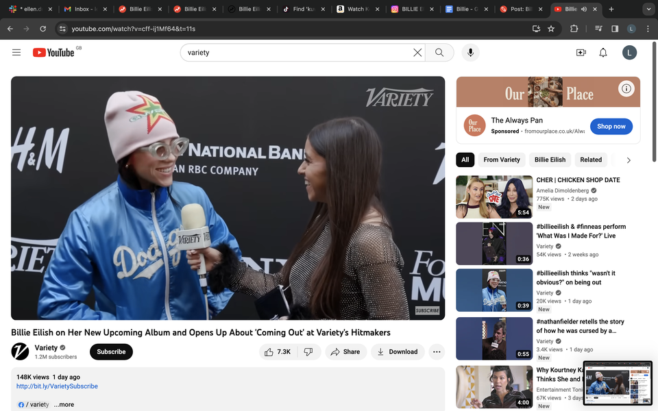This screenshot has height=411, width=658.
Task: Open the bit.ly VarietySubscribe link
Action: tap(57, 386)
